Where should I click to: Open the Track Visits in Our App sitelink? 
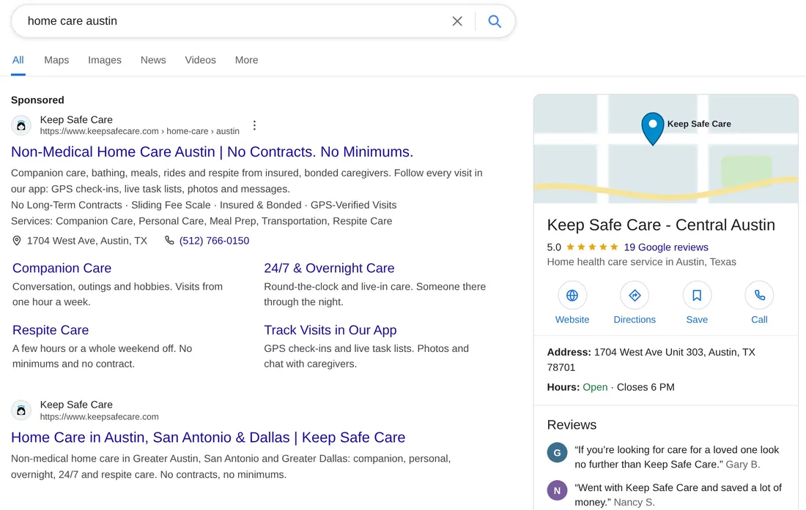330,330
